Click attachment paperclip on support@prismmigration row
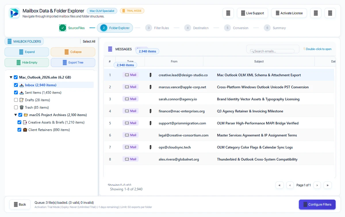The height and width of the screenshot is (217, 345). (x=150, y=123)
